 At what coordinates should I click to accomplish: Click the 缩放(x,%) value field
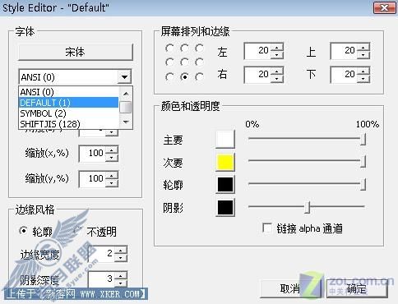[92, 153]
